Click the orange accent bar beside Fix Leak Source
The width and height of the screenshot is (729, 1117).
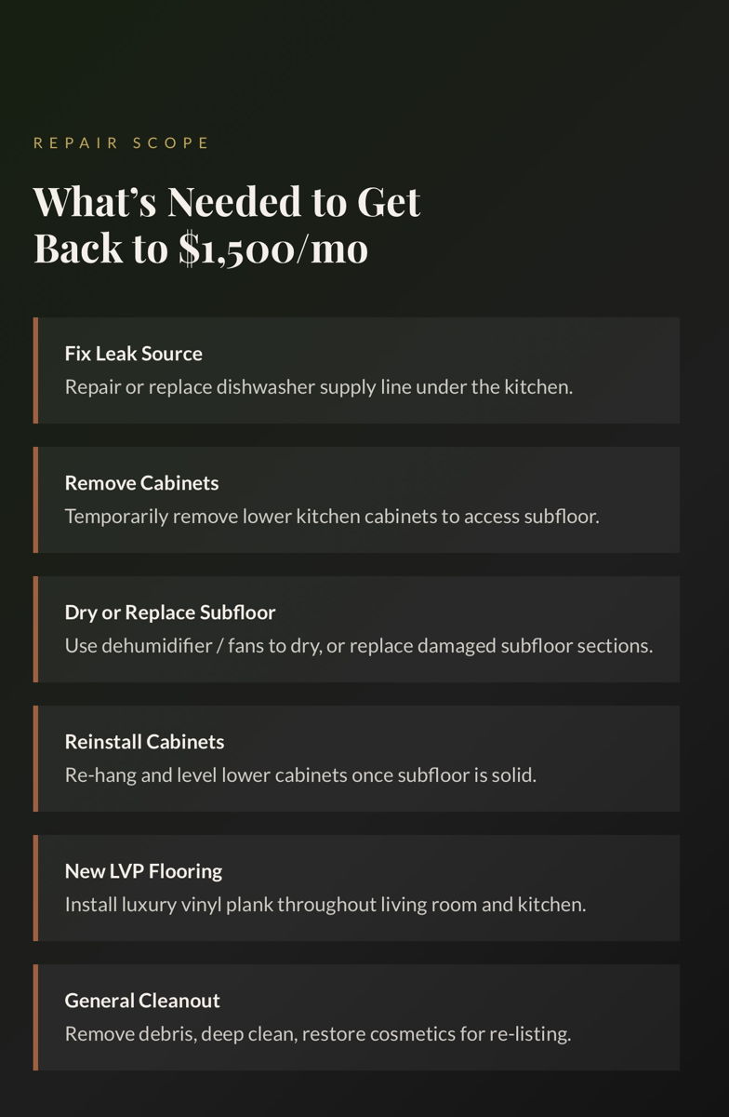click(x=36, y=370)
